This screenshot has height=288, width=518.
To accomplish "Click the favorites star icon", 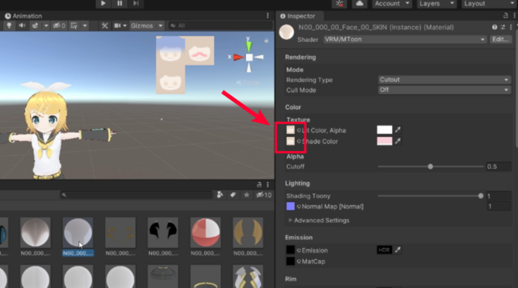I will [247, 195].
